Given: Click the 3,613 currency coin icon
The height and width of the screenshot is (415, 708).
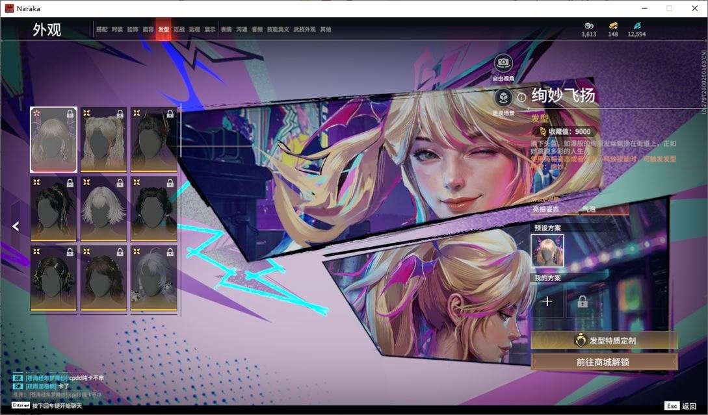Looking at the screenshot, I should 589,26.
